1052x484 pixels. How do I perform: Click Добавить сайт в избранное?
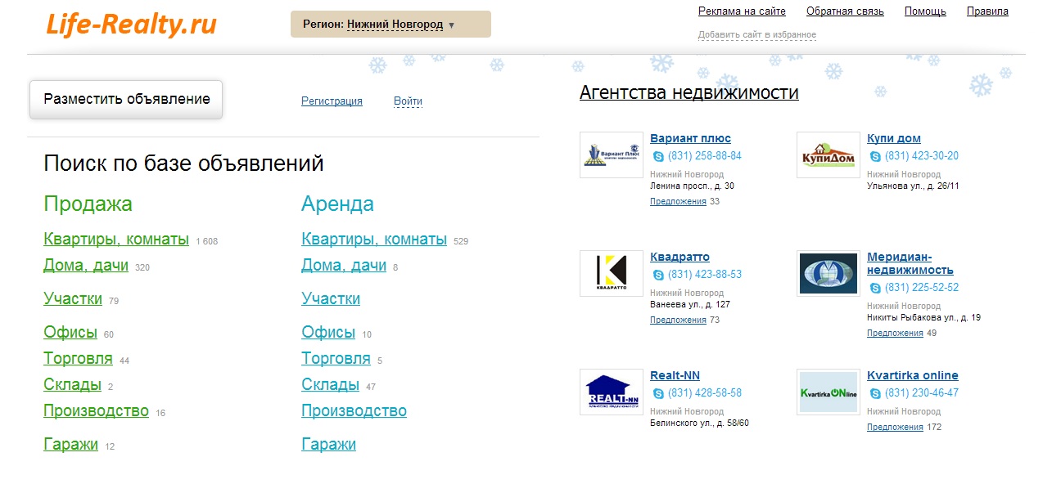756,34
